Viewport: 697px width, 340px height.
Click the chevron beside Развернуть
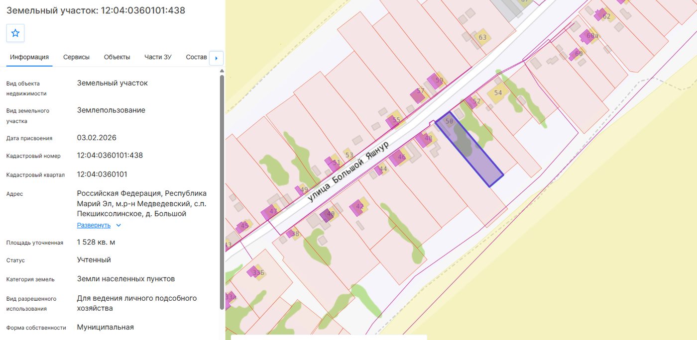coord(118,225)
